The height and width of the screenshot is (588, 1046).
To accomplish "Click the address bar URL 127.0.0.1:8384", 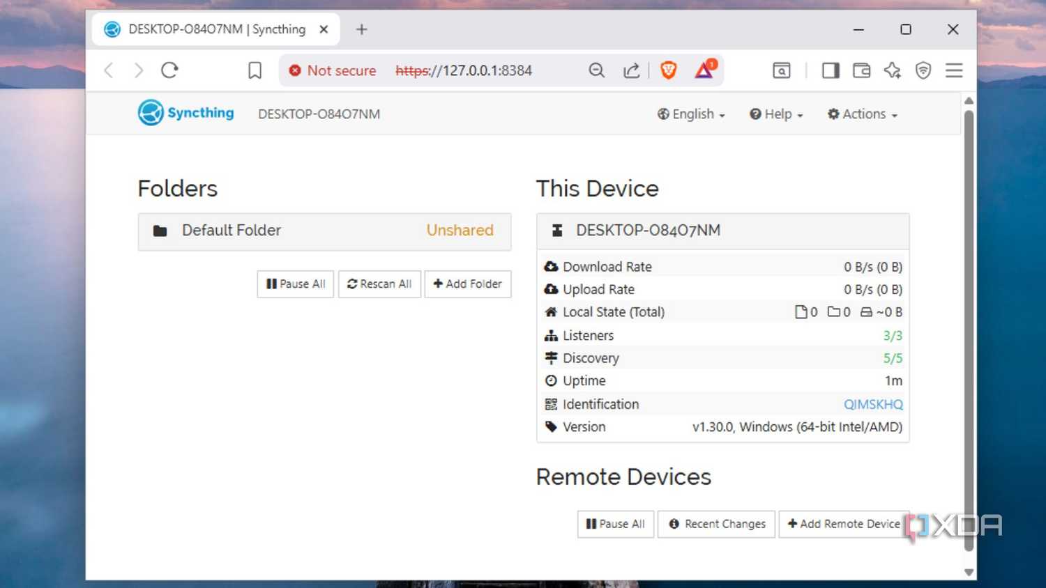I will point(464,70).
